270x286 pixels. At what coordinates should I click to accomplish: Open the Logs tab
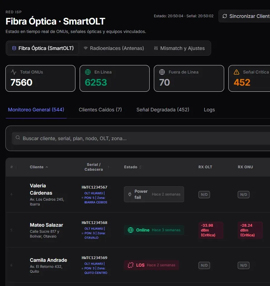(209, 110)
